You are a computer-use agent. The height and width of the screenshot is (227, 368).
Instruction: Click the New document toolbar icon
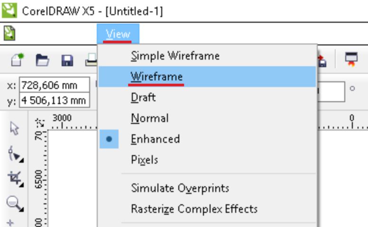coord(18,60)
